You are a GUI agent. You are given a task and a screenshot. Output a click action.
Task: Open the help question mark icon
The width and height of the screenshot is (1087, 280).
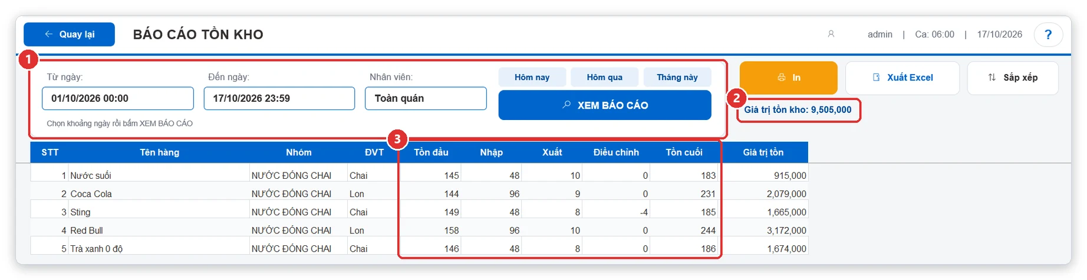1048,34
